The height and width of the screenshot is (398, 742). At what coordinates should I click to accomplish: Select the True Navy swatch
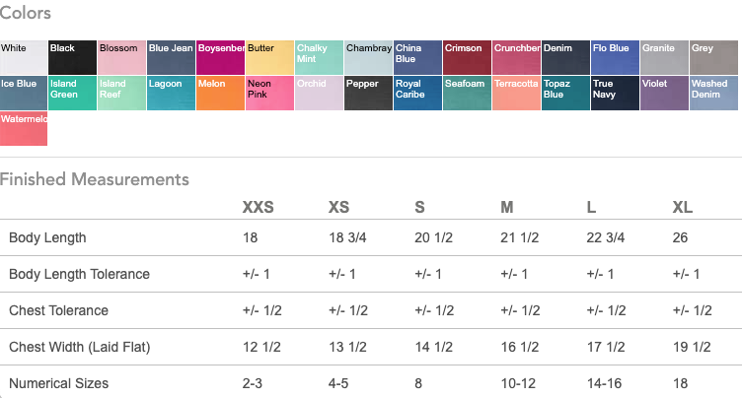616,93
